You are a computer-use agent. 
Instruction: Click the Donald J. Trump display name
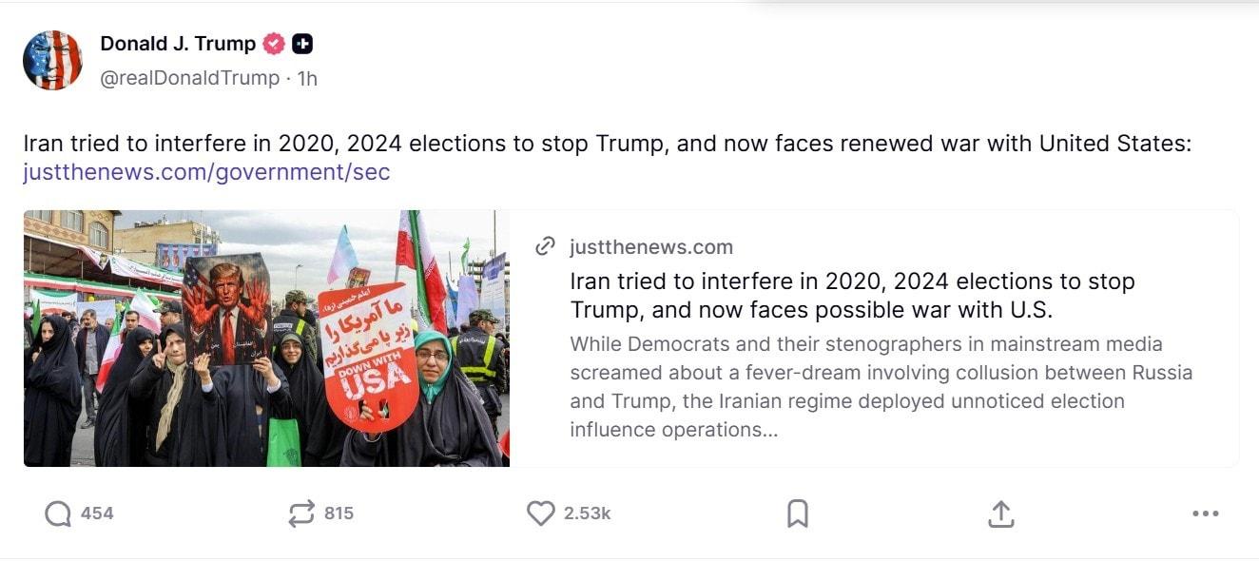point(178,44)
